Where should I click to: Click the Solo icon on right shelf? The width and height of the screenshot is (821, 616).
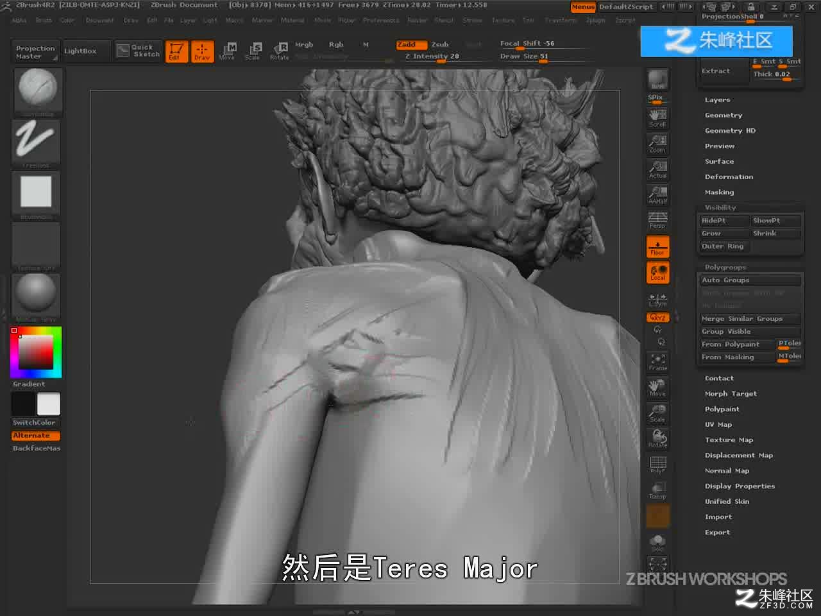[657, 543]
